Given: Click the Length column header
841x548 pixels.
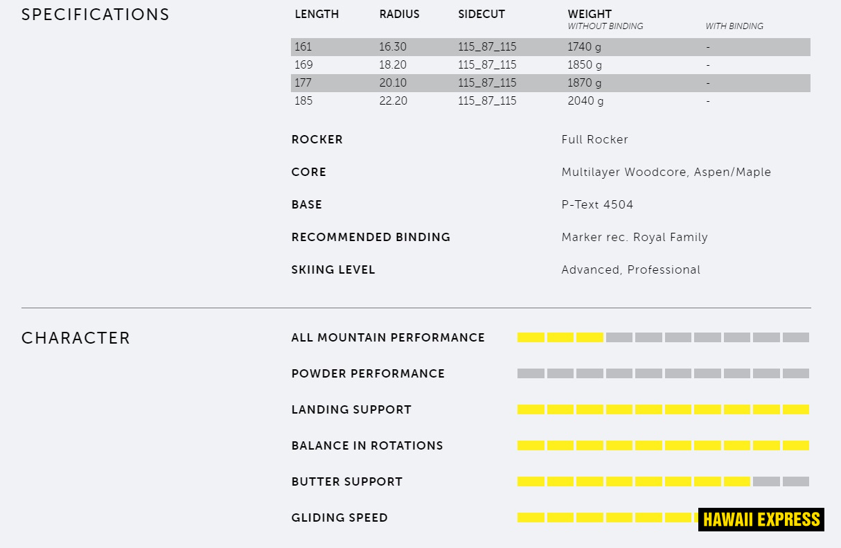Looking at the screenshot, I should (317, 15).
